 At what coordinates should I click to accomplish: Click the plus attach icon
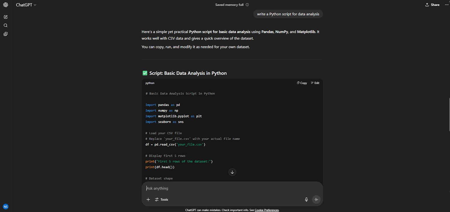pos(148,199)
